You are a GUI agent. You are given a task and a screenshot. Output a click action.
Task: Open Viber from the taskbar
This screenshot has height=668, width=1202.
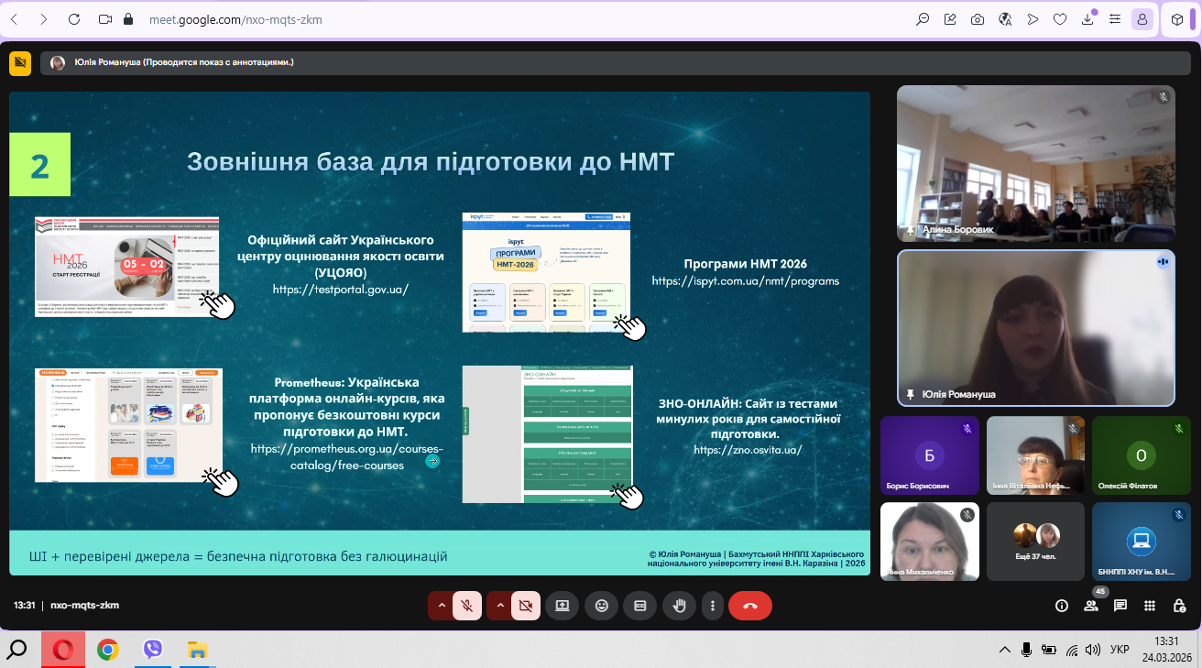point(153,650)
